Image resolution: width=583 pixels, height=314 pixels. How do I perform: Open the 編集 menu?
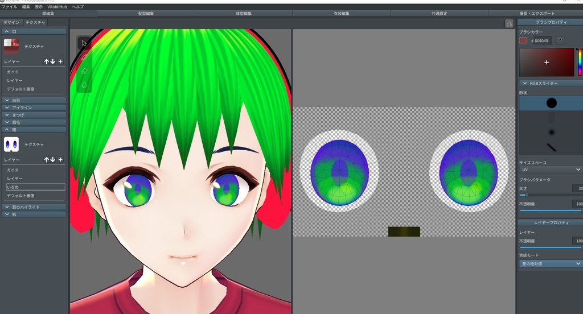coord(26,7)
